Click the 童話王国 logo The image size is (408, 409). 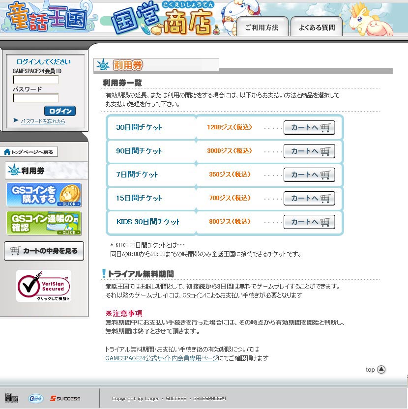click(47, 17)
